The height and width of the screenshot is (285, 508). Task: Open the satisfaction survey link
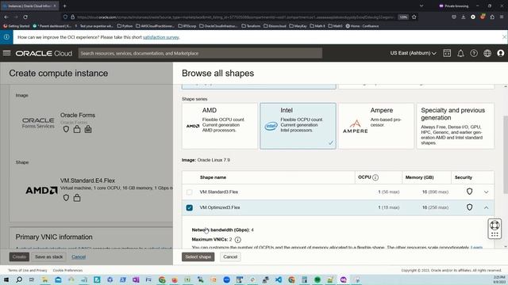coord(161,37)
